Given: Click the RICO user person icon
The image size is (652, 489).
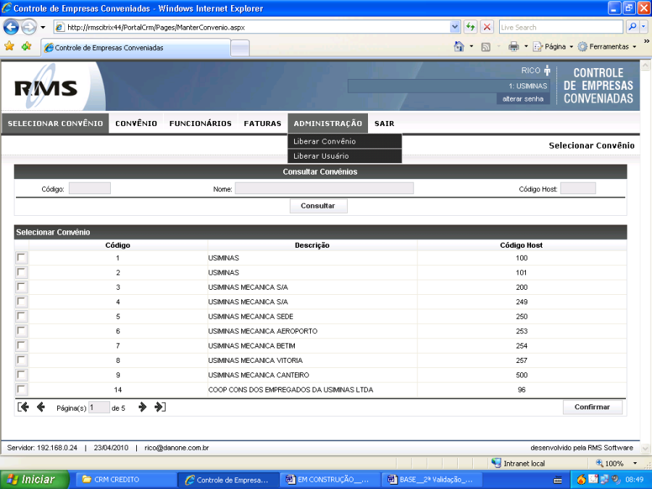Looking at the screenshot, I should click(x=547, y=71).
